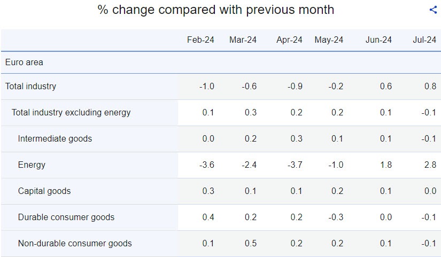Image resolution: width=441 pixels, height=257 pixels.
Task: Click the Durable consumer goods label
Action: click(x=66, y=217)
